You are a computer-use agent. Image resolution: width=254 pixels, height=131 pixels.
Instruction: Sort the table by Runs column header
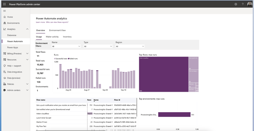click(89, 100)
